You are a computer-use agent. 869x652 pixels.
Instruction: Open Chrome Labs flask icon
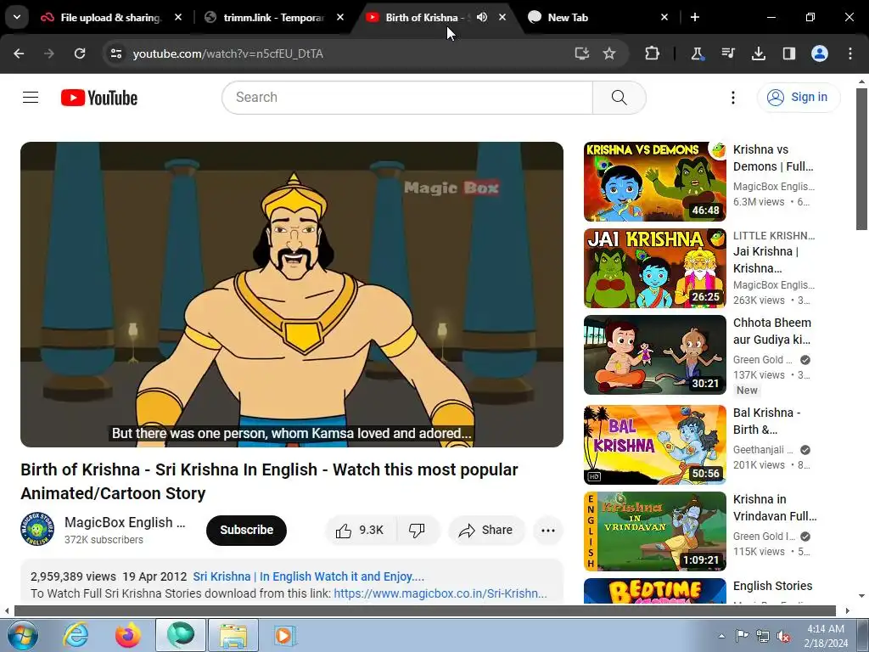697,53
